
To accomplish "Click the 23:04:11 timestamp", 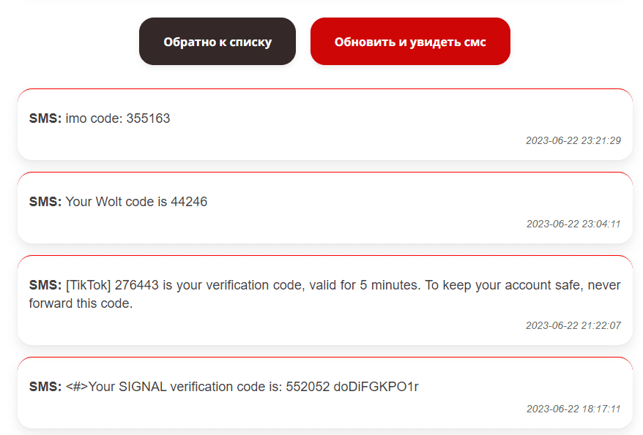I will [x=573, y=224].
